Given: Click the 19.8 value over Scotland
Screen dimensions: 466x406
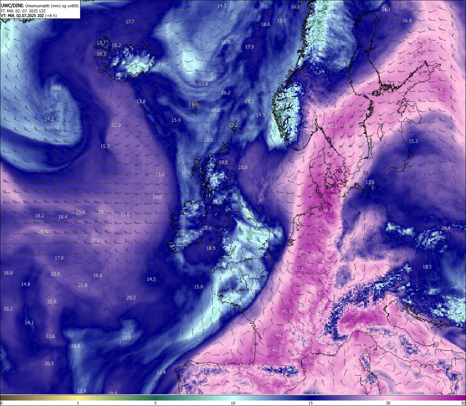Looking at the screenshot, I should tap(223, 162).
